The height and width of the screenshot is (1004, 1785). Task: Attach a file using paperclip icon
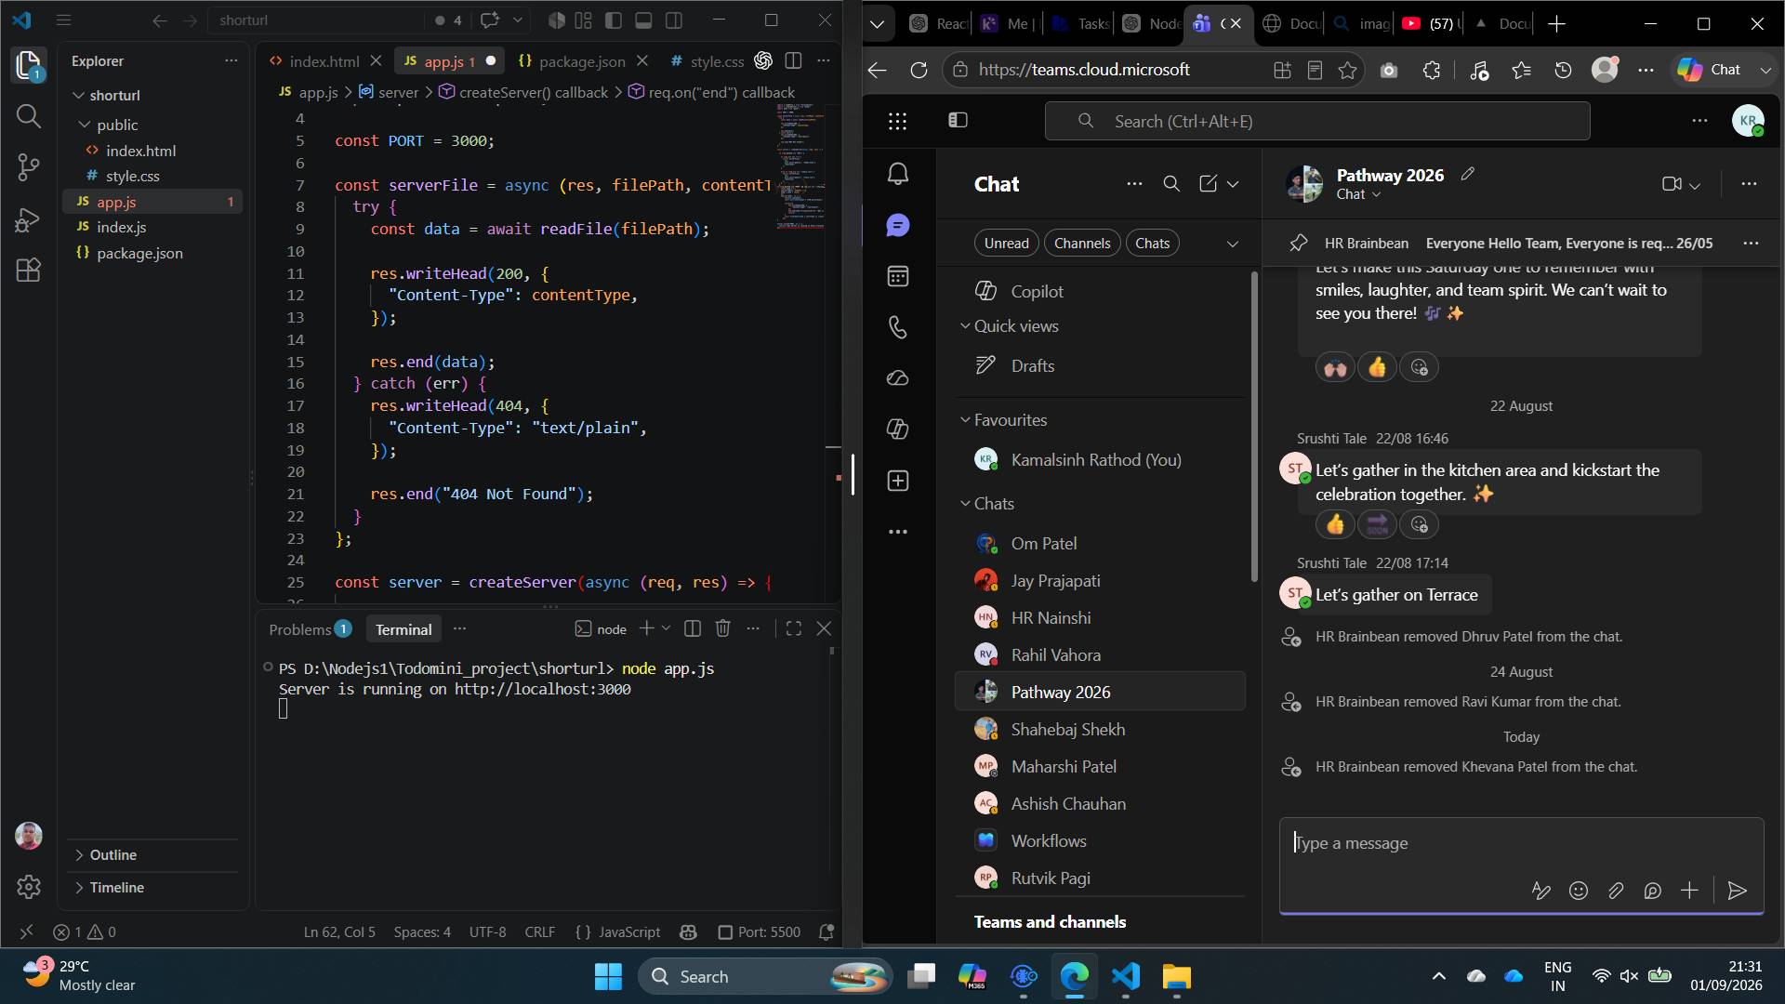tap(1616, 891)
